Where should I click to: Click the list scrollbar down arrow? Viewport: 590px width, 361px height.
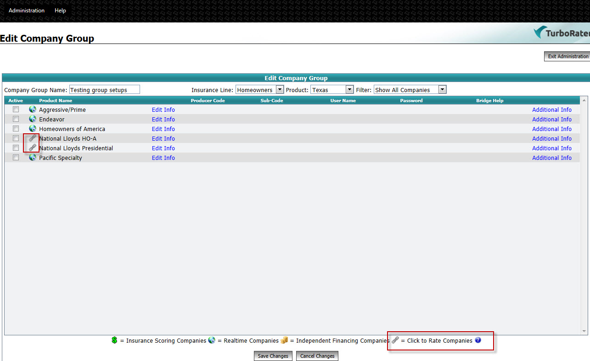point(584,331)
